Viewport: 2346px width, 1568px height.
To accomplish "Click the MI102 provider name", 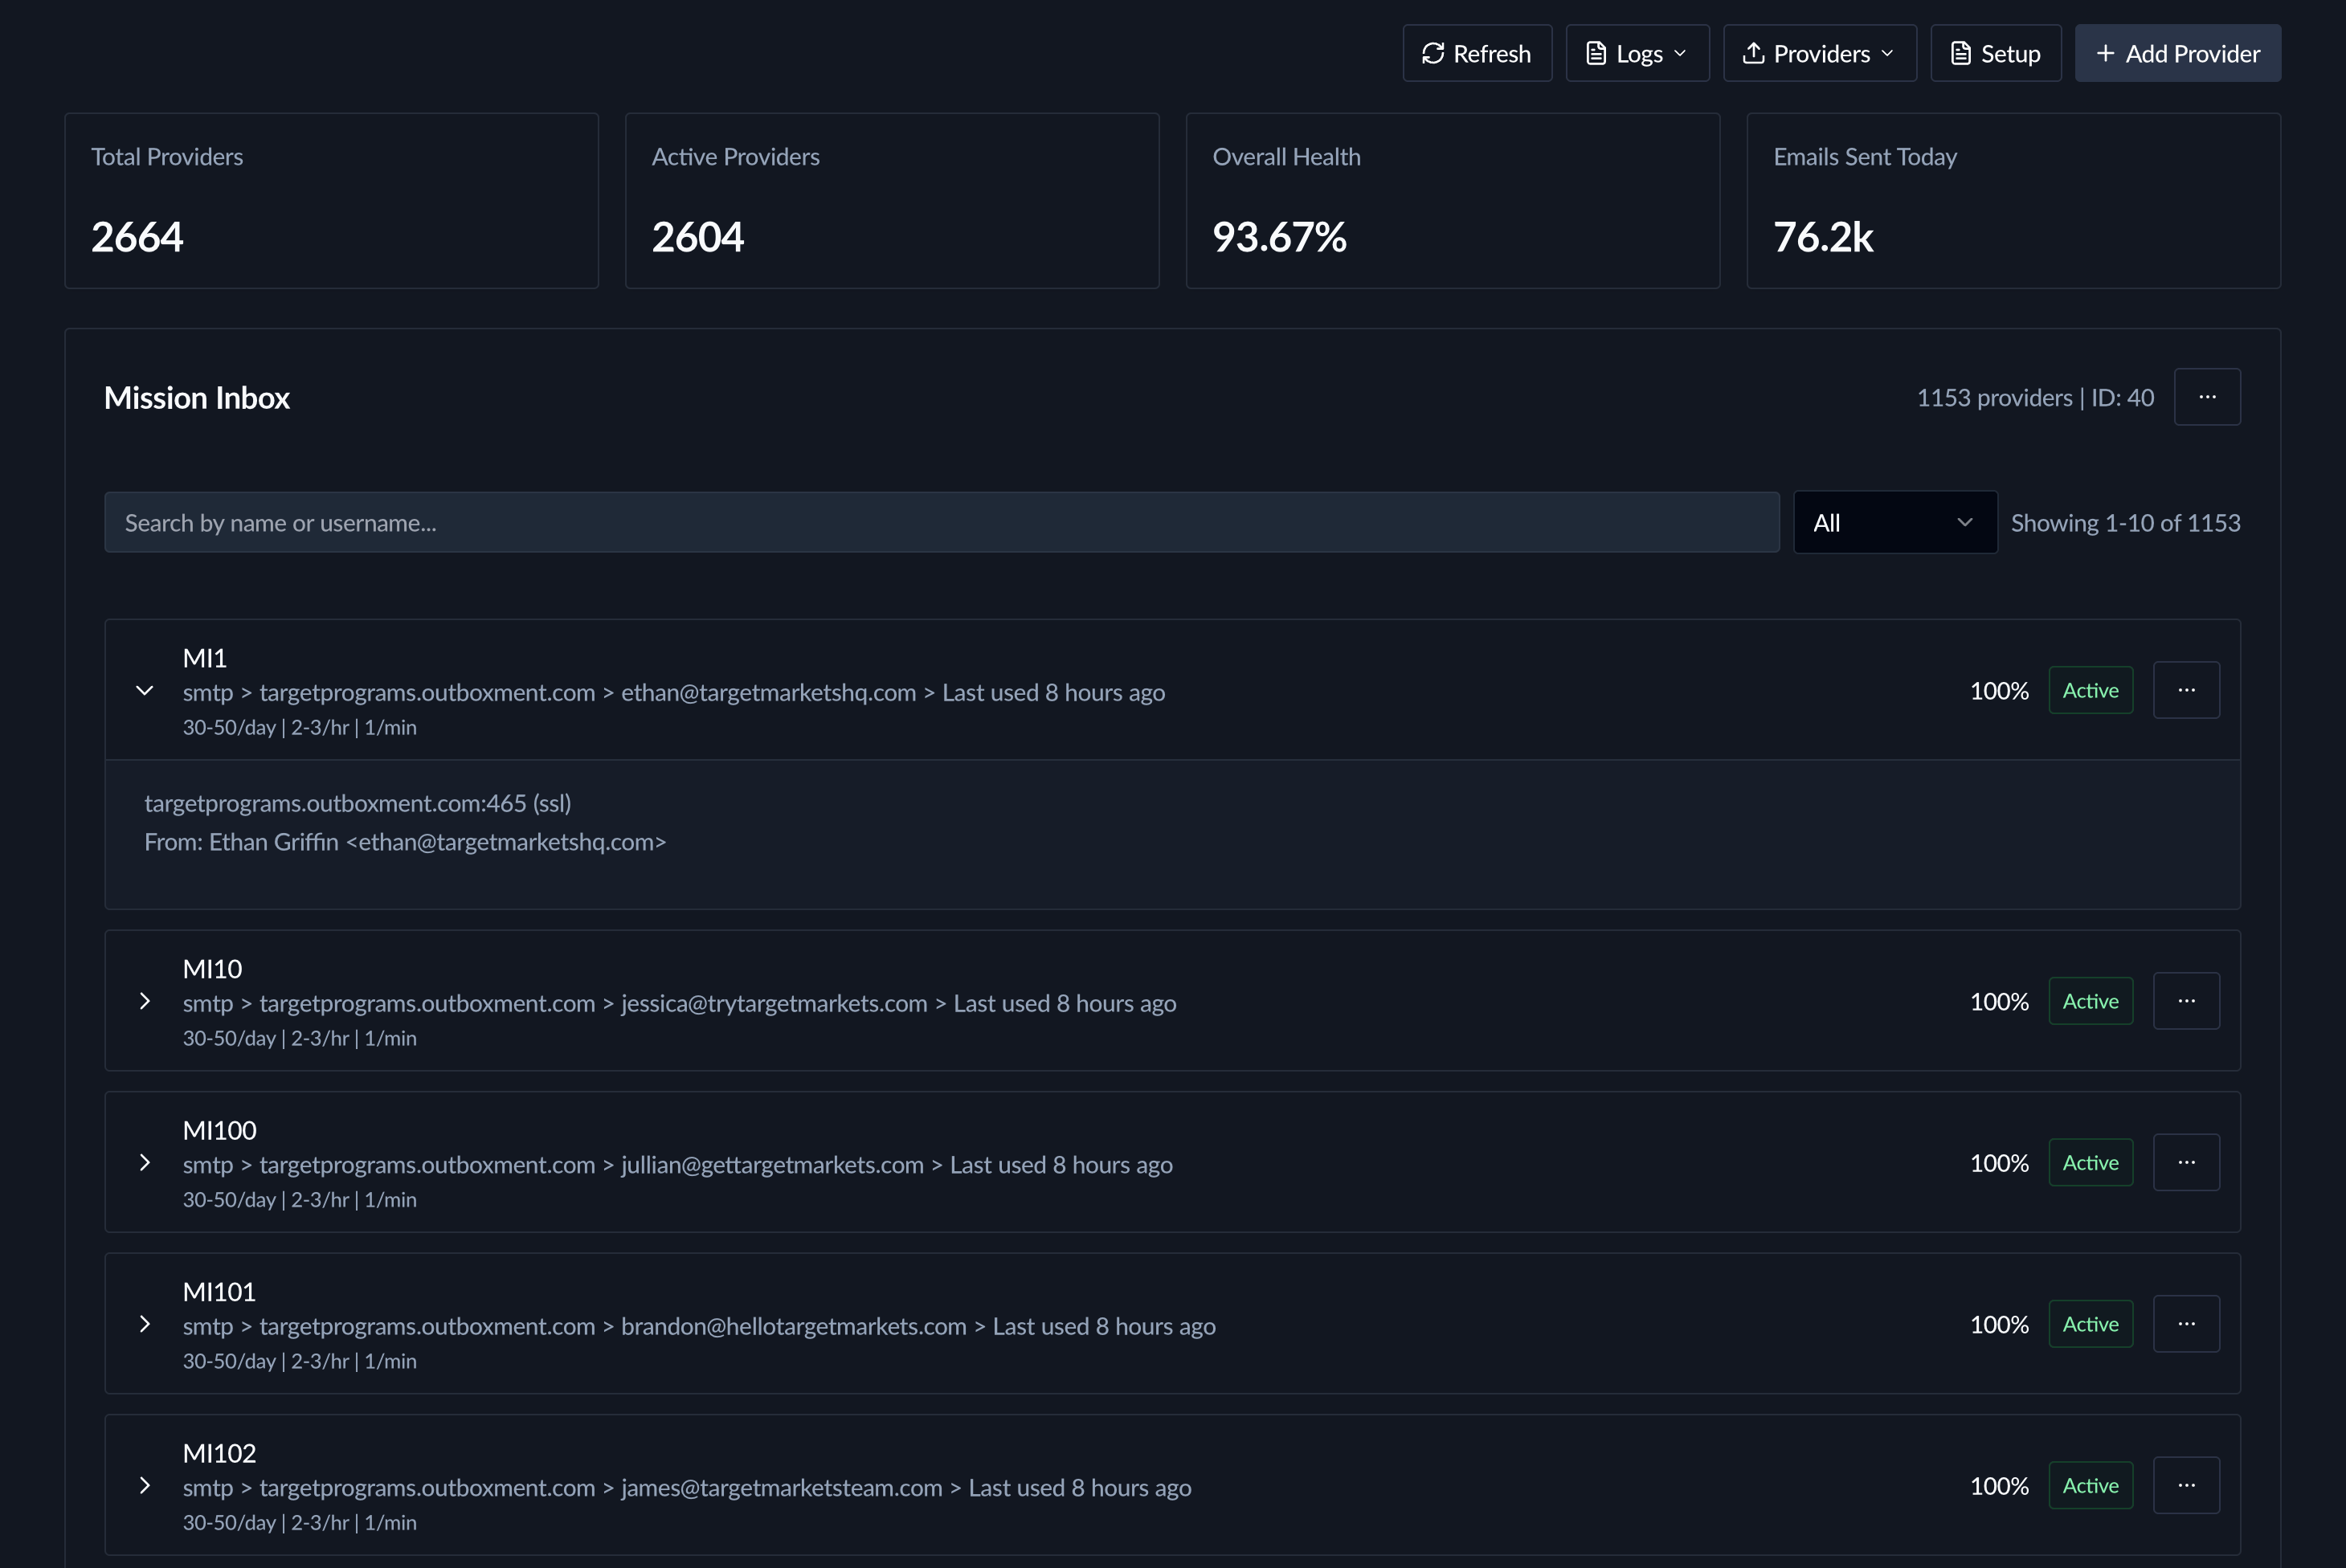I will (x=219, y=1453).
